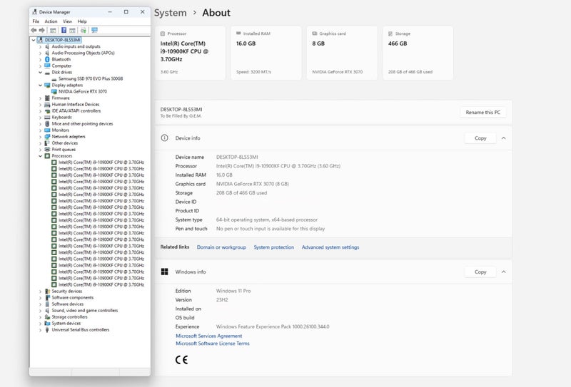
Task: Click the Print queues printer icon
Action: click(x=47, y=150)
